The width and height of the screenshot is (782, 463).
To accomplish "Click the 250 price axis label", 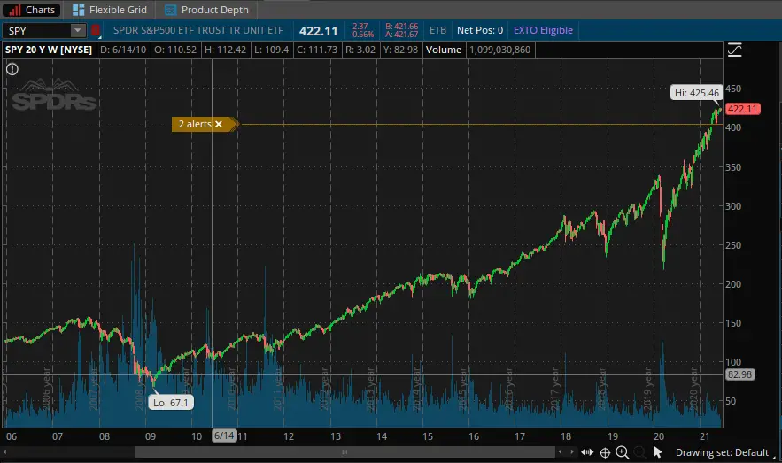I will point(733,245).
